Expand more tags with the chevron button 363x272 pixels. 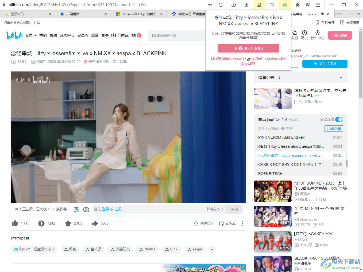212,250
